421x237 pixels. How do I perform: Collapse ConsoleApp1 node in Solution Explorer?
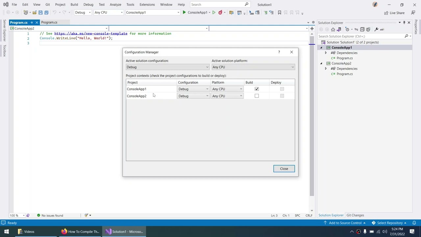[x=321, y=48]
